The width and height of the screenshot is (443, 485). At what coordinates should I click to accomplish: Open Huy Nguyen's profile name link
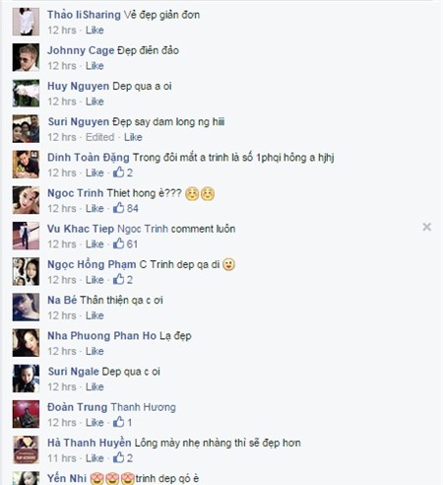click(78, 86)
